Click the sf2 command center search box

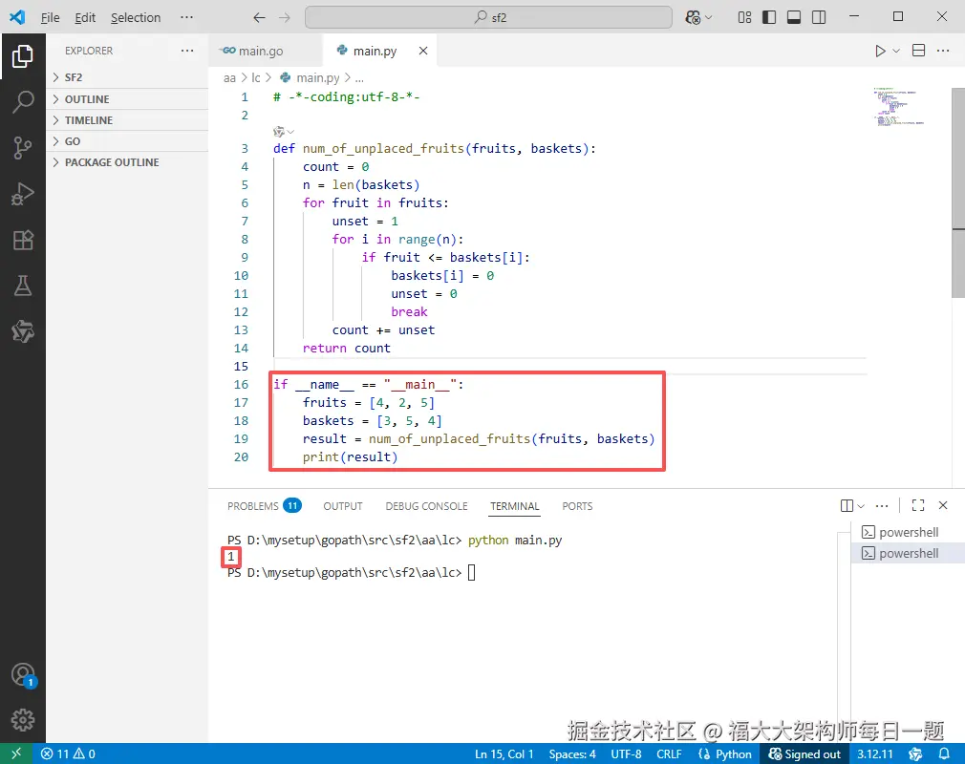pos(488,17)
